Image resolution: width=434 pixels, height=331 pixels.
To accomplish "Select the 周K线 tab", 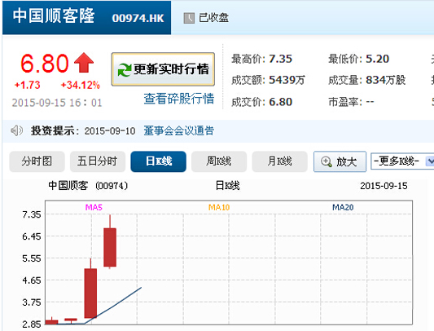I will tap(219, 161).
